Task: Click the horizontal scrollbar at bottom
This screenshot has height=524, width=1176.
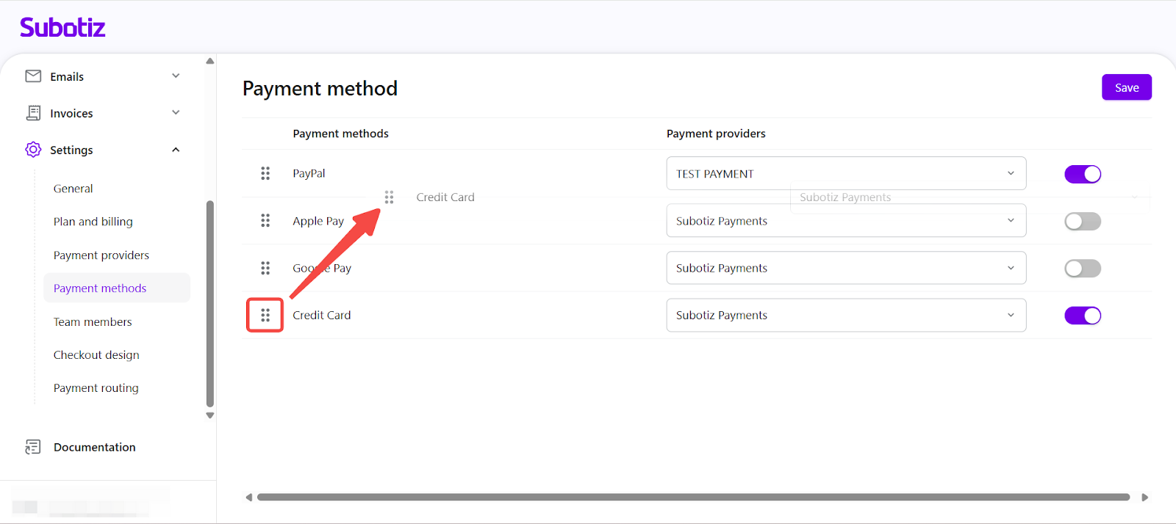Action: point(692,498)
